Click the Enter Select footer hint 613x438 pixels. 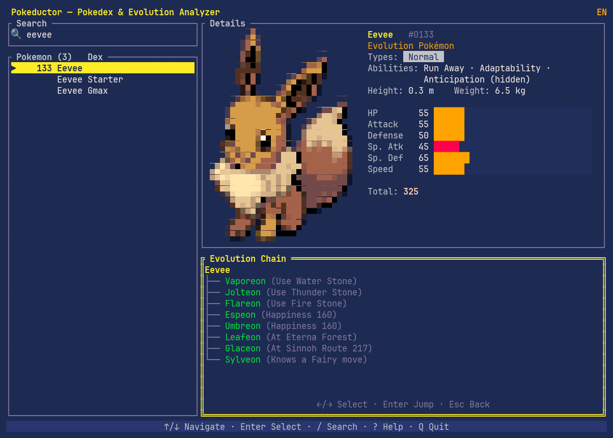pos(271,427)
